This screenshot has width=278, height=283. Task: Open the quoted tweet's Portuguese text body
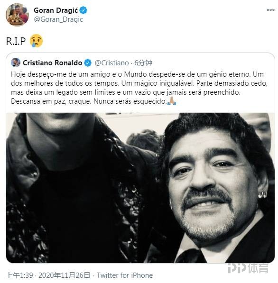139,88
